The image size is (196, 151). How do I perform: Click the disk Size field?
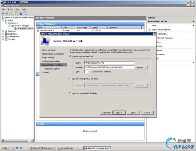87,72
